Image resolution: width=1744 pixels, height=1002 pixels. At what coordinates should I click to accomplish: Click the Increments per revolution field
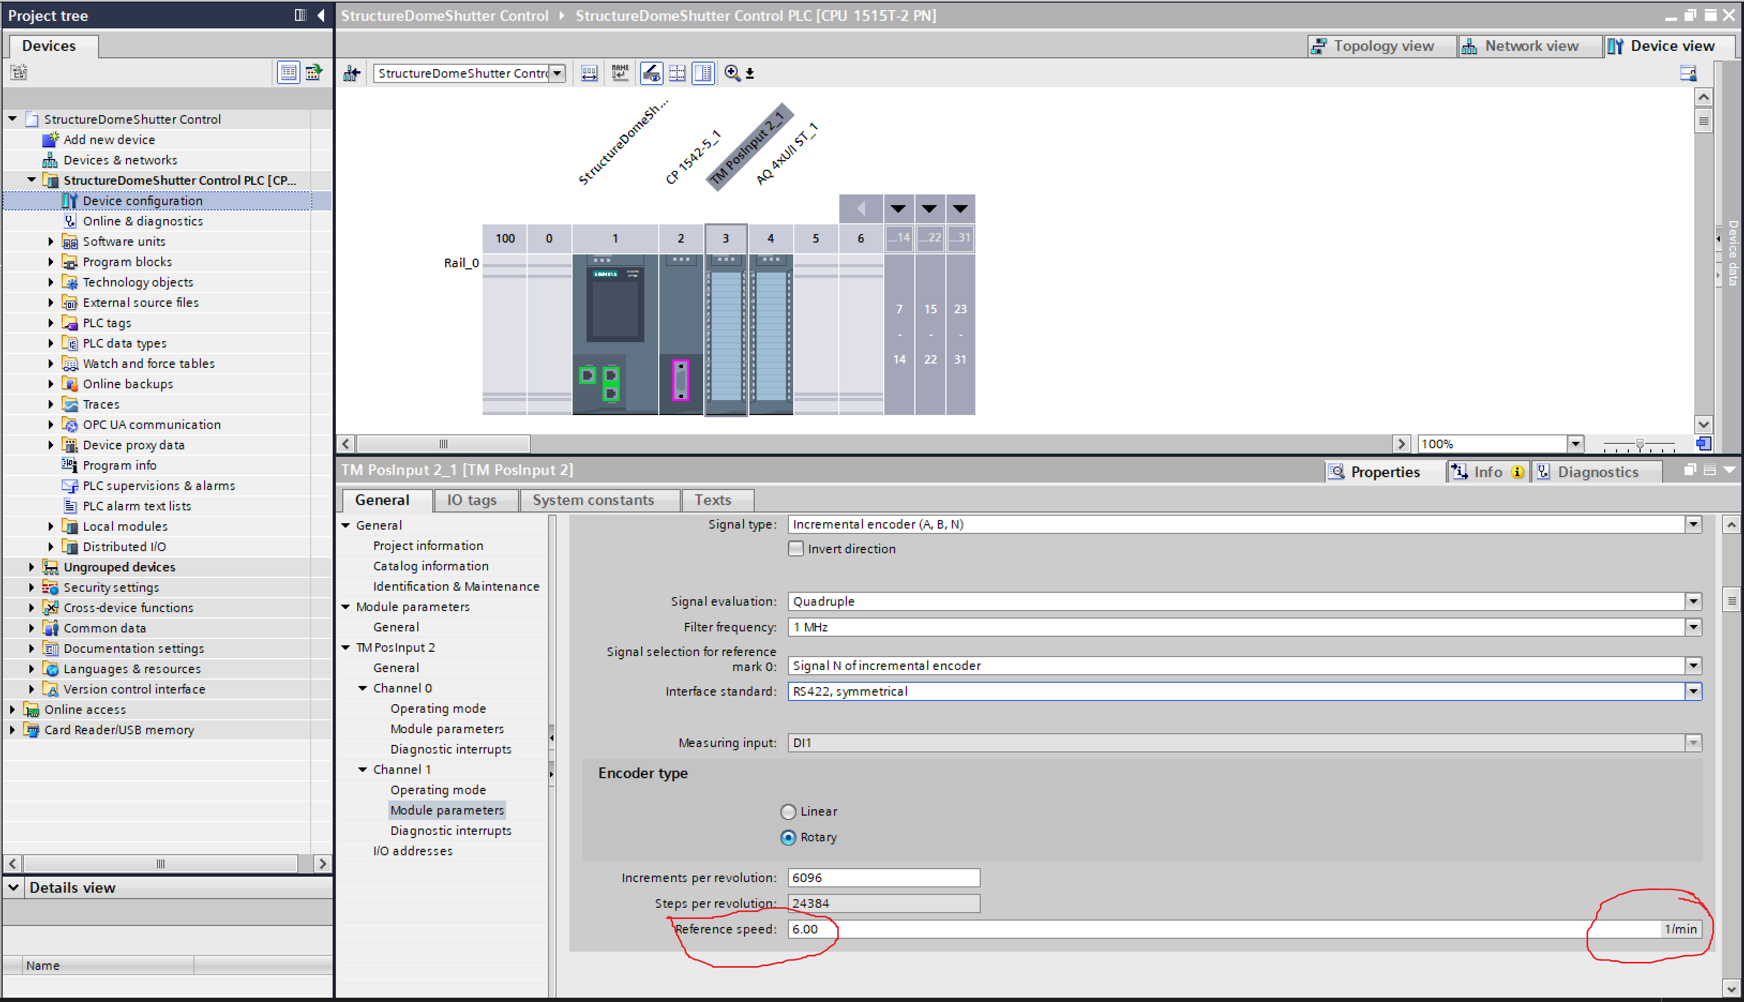[883, 877]
